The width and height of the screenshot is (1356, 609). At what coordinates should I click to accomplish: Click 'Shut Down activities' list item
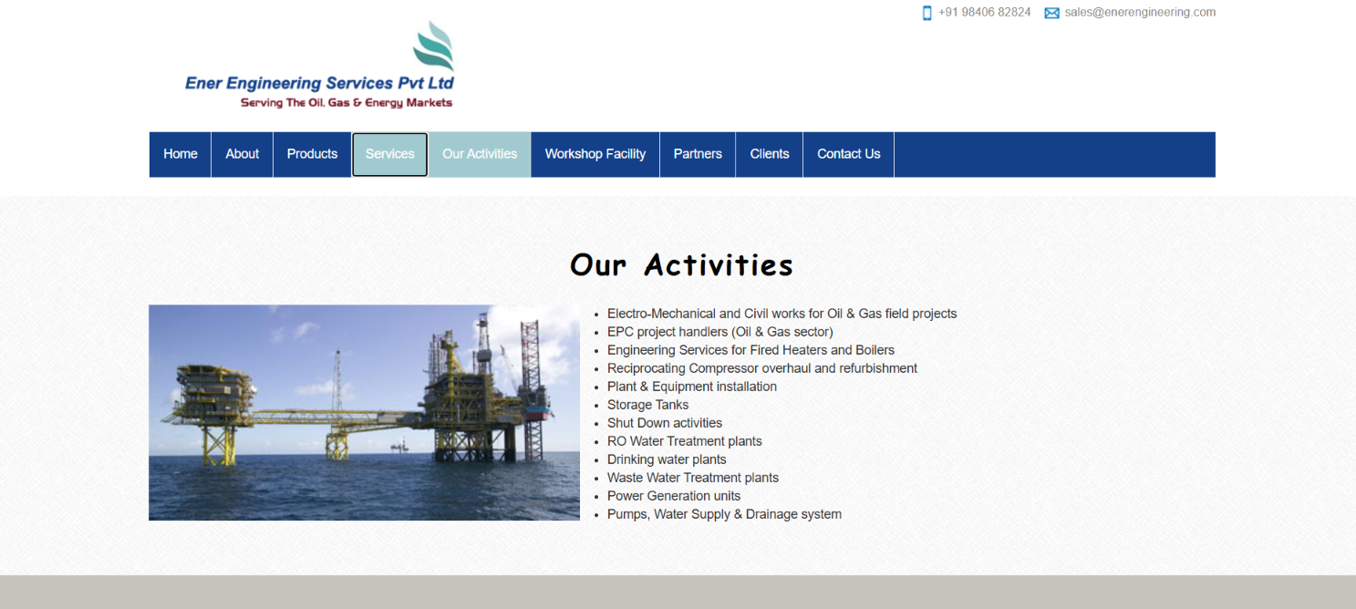[665, 423]
